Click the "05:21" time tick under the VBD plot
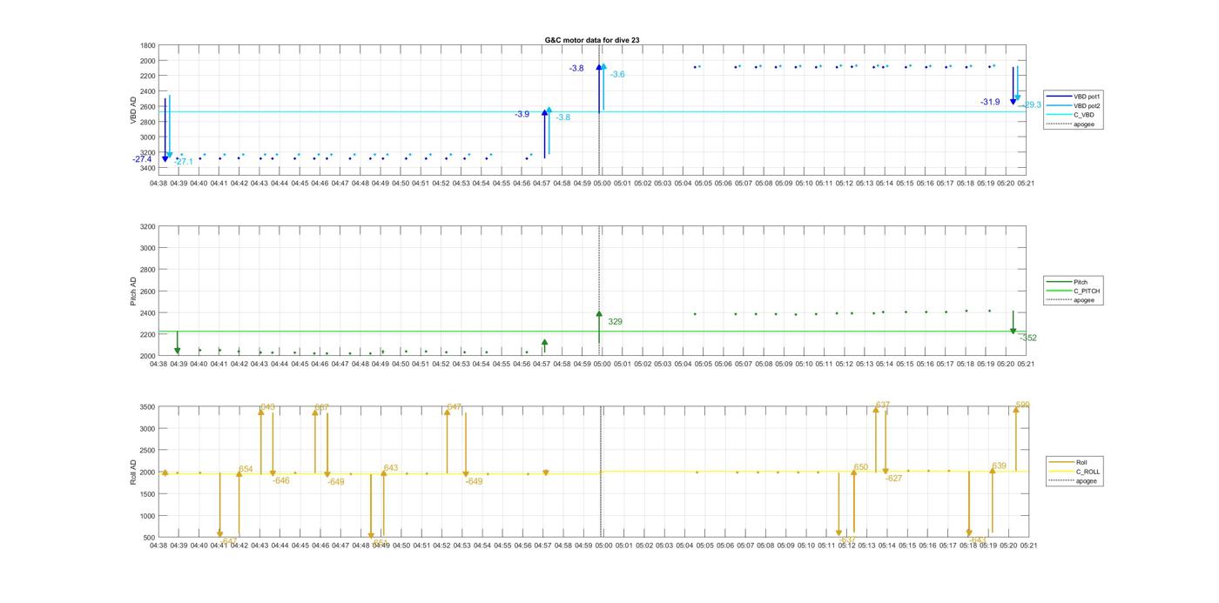This screenshot has width=1219, height=603. (x=1026, y=184)
